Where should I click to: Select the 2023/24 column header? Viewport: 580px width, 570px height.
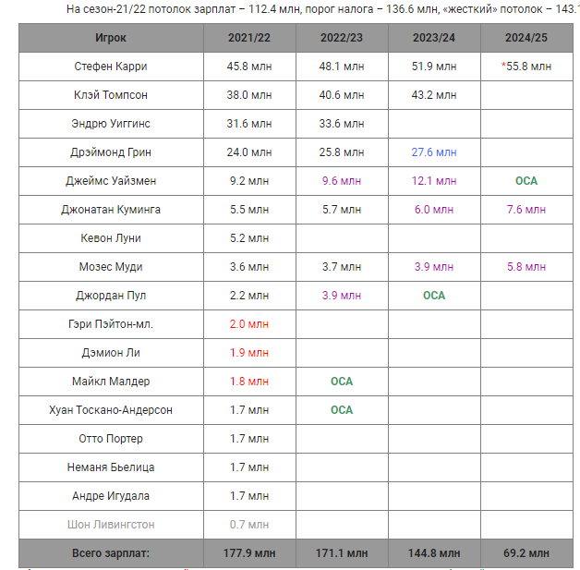coord(434,38)
